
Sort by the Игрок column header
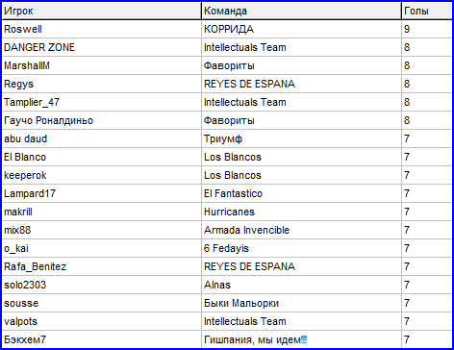pos(102,11)
